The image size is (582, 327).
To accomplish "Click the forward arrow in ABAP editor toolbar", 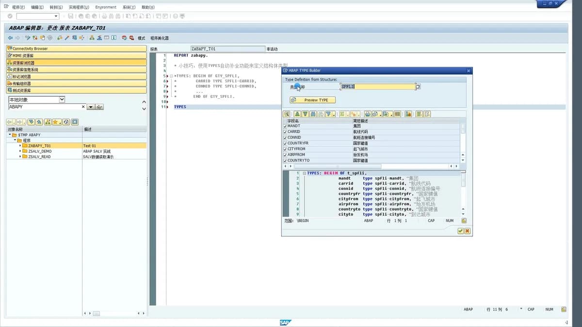I will pyautogui.click(x=17, y=38).
